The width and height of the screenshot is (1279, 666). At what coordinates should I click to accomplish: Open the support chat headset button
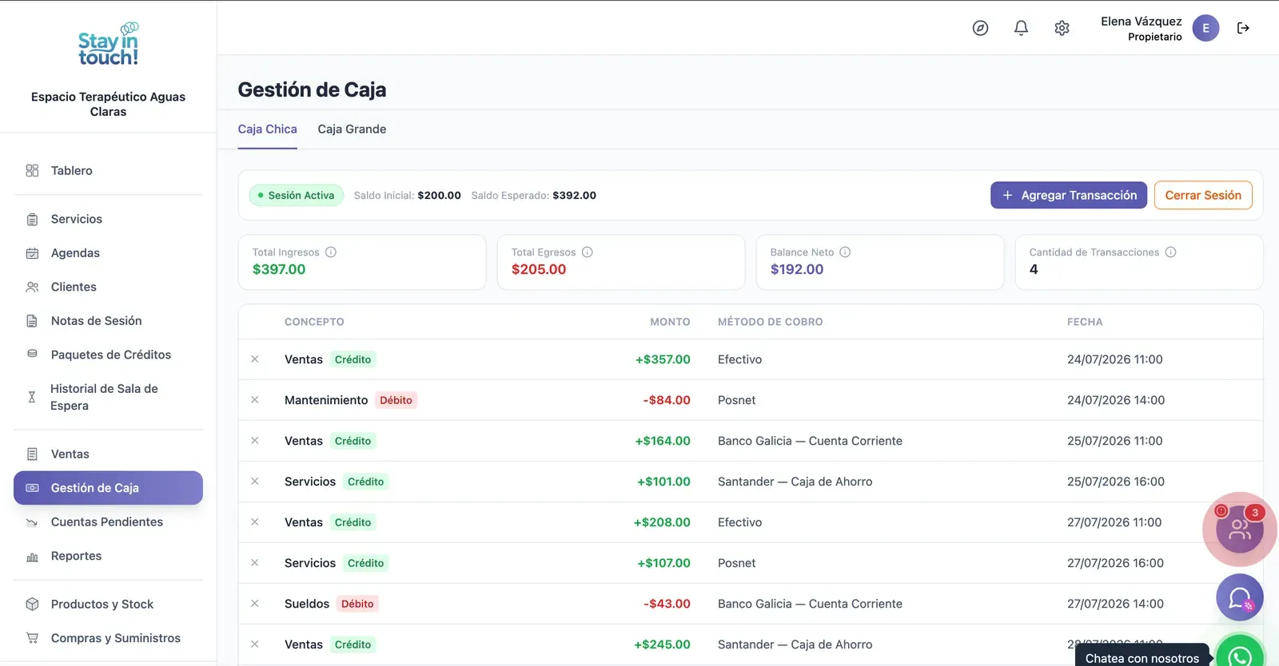click(1240, 597)
